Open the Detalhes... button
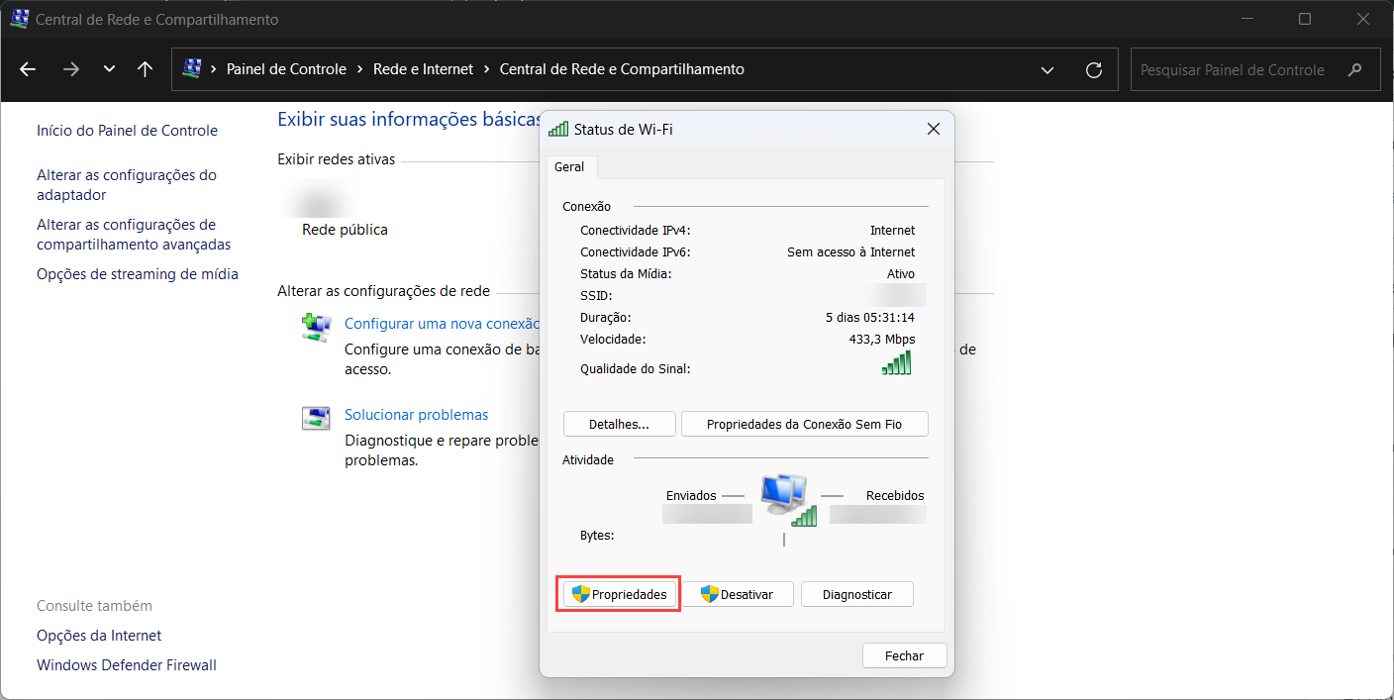This screenshot has height=700, width=1394. [619, 425]
